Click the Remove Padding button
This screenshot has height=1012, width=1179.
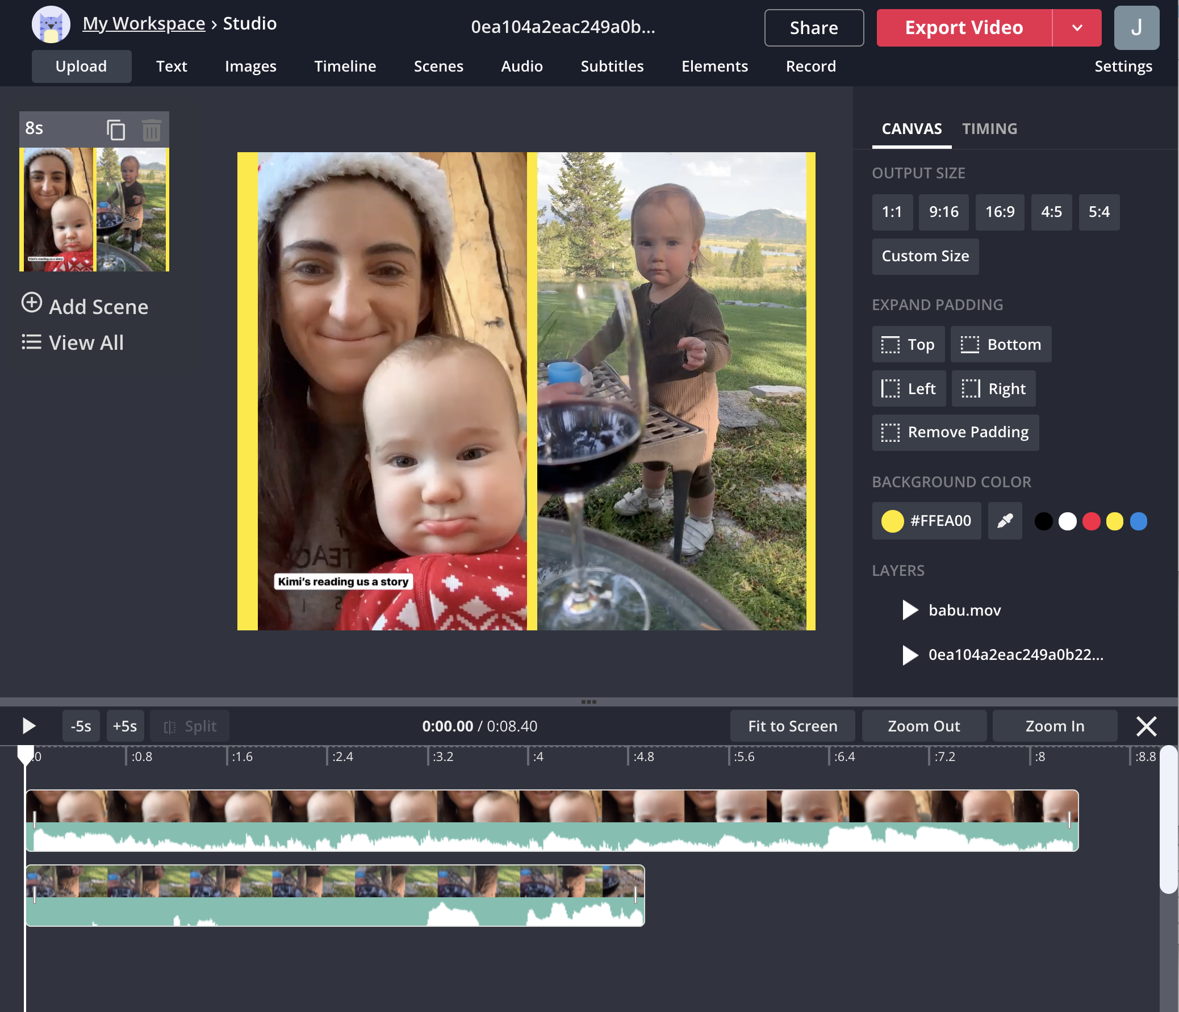tap(955, 432)
